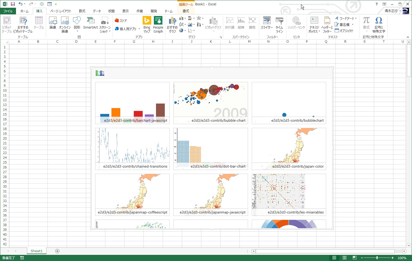Open 図形 shapes dropdown

pos(77,25)
